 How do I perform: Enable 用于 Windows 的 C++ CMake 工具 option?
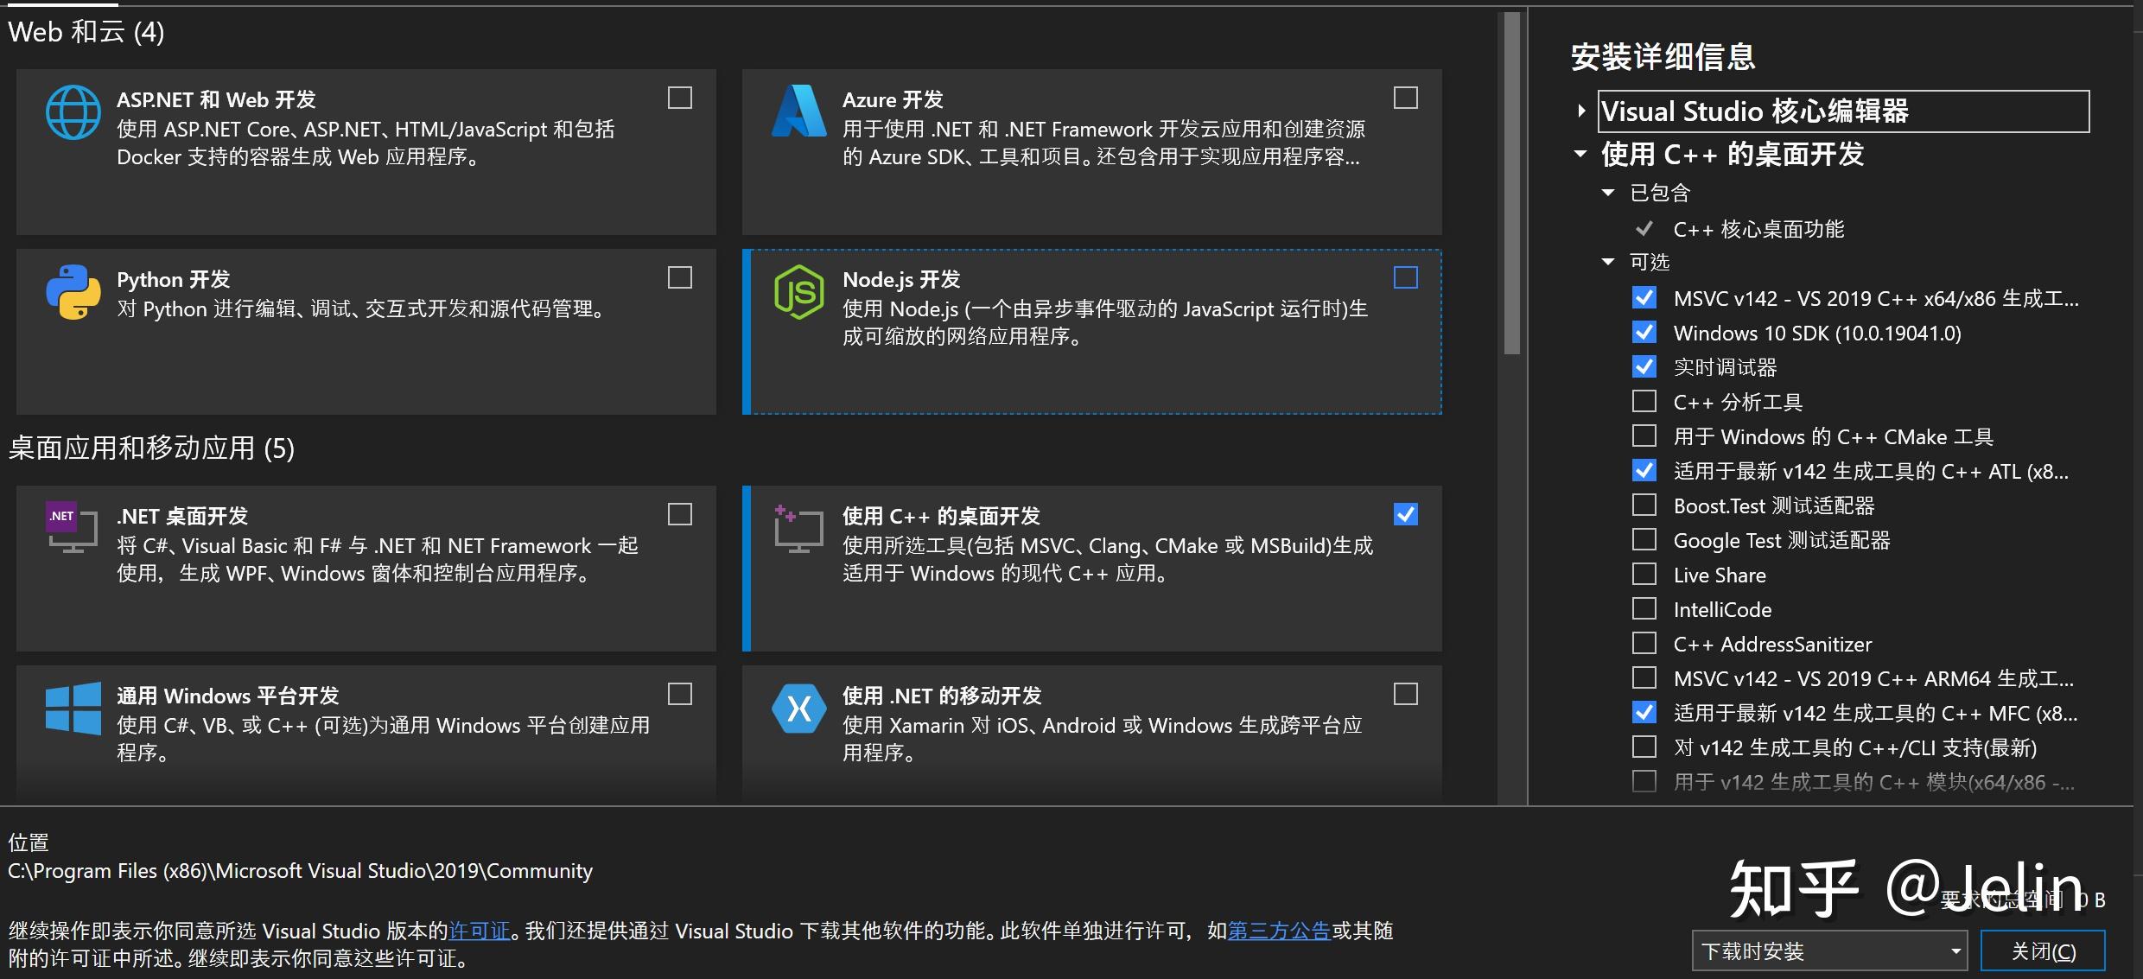[x=1644, y=436]
